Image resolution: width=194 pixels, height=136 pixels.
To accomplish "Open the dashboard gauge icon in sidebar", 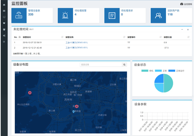I will point(4,5).
